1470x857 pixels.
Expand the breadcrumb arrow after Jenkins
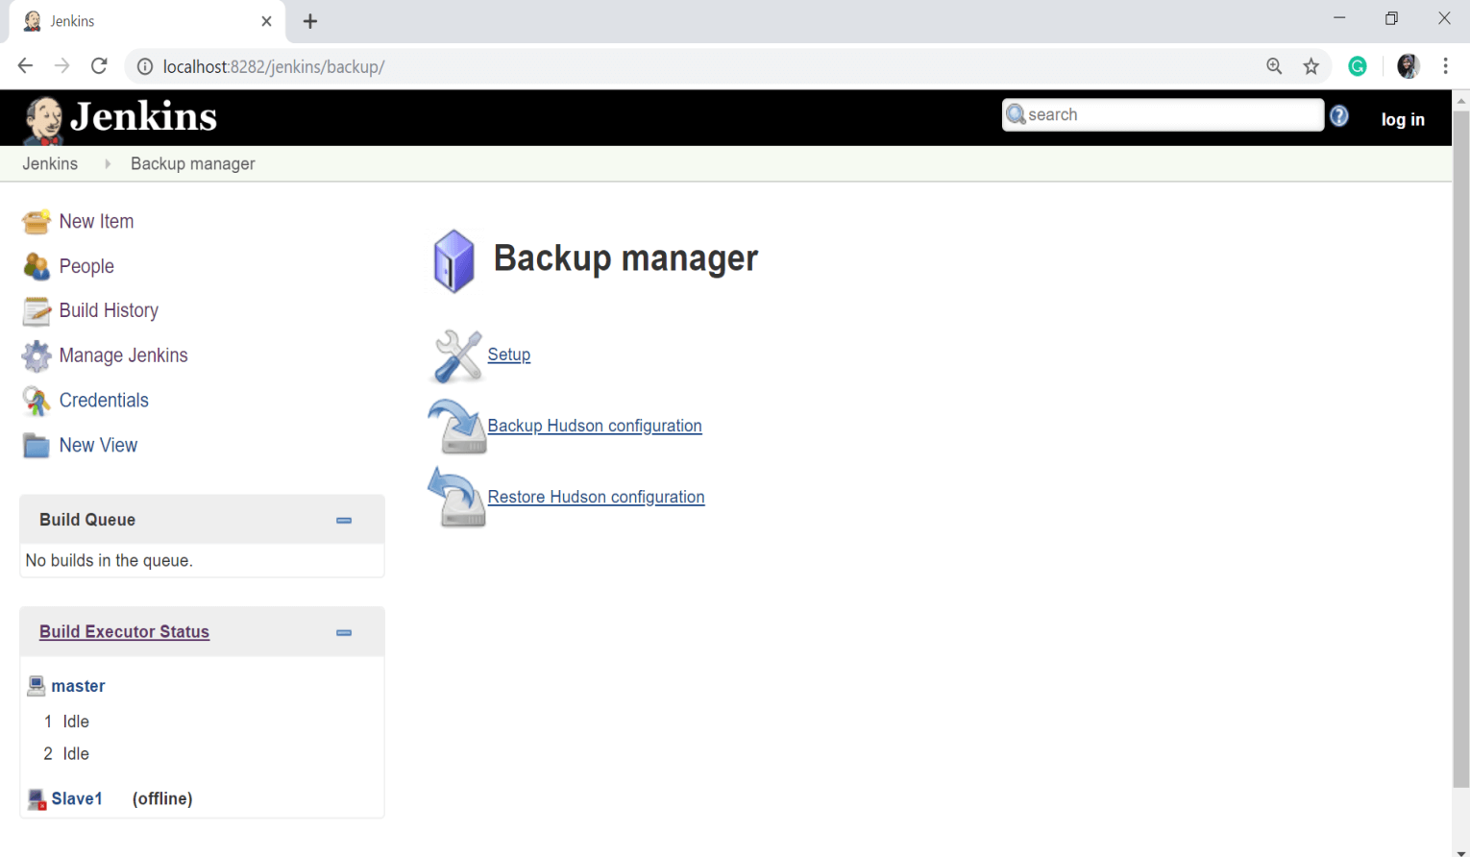coord(108,164)
